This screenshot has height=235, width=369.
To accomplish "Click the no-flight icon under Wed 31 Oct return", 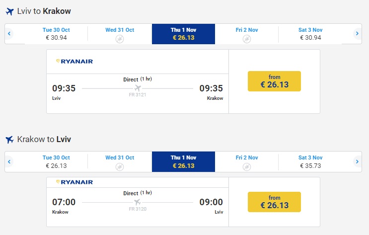I will pyautogui.click(x=120, y=166).
